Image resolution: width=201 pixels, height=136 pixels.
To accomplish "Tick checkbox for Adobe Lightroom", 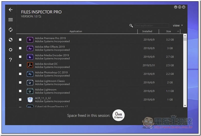I will [20, 91].
